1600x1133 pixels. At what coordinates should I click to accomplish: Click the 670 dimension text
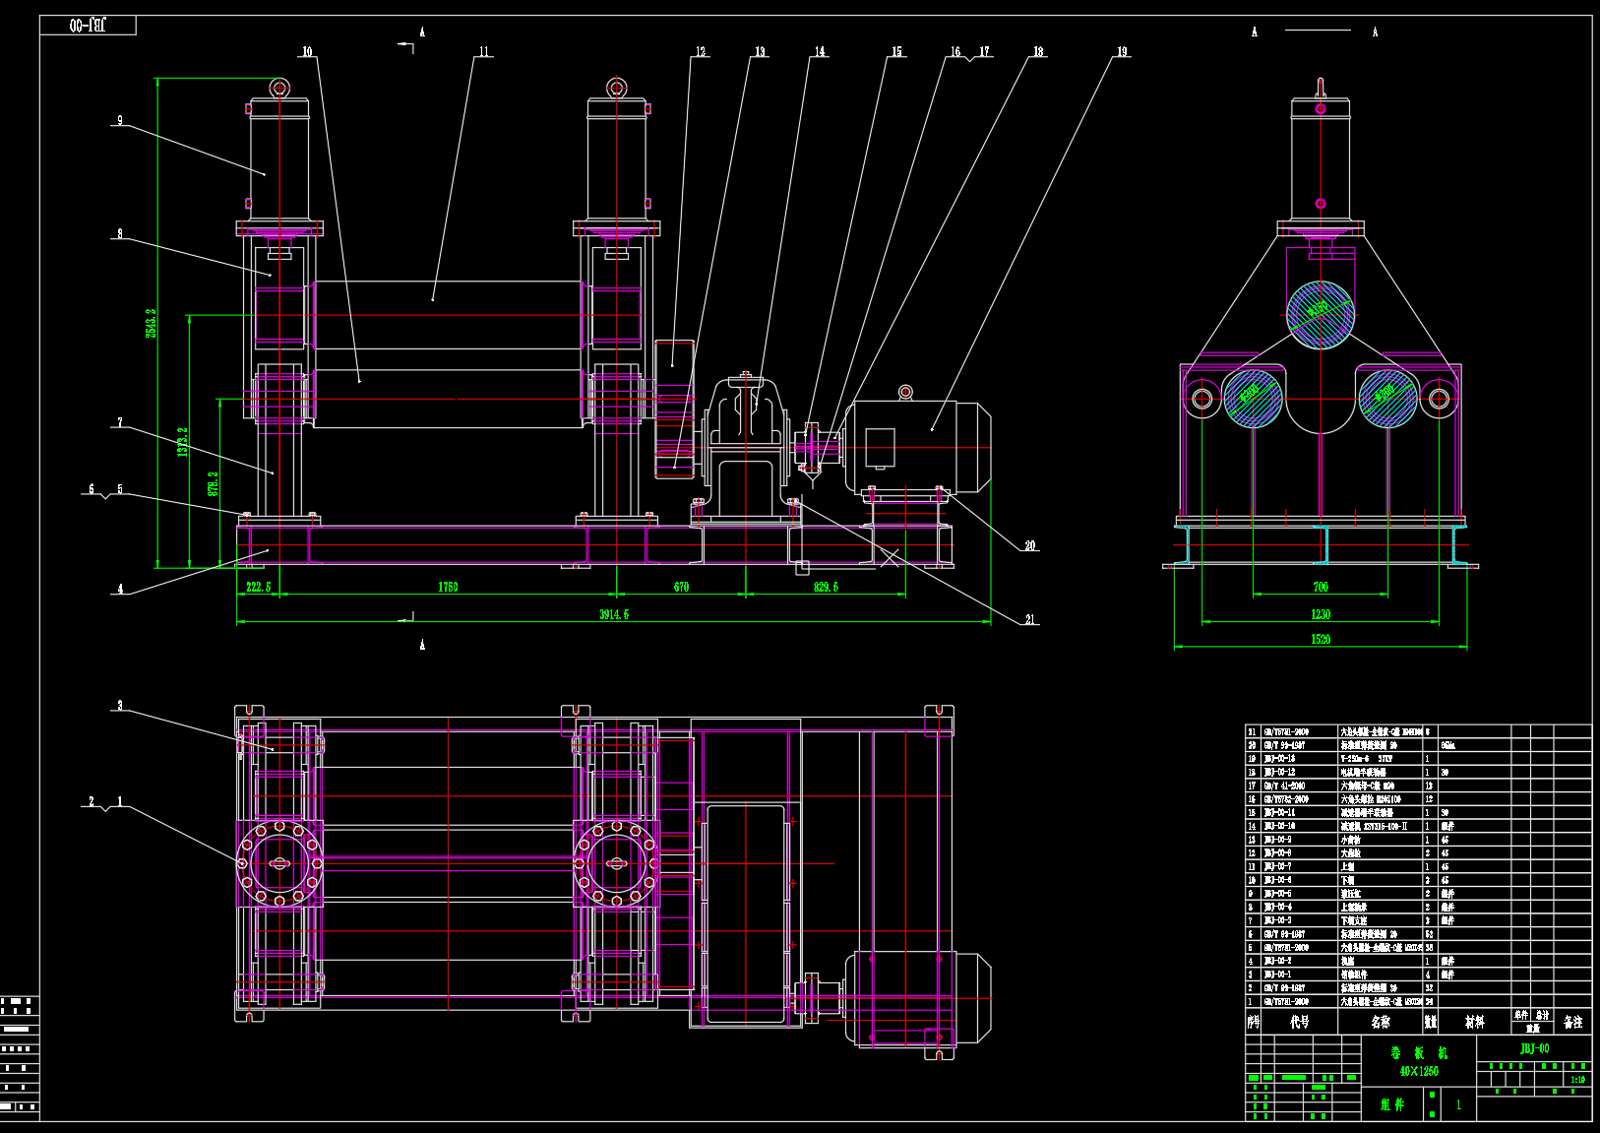[x=681, y=587]
